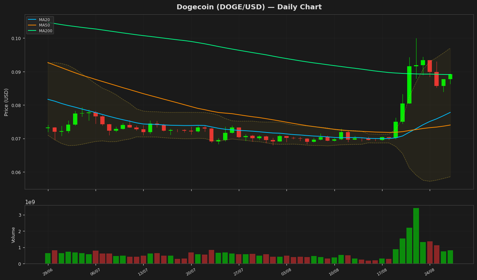Click the 29/06 date label

pyautogui.click(x=48, y=272)
